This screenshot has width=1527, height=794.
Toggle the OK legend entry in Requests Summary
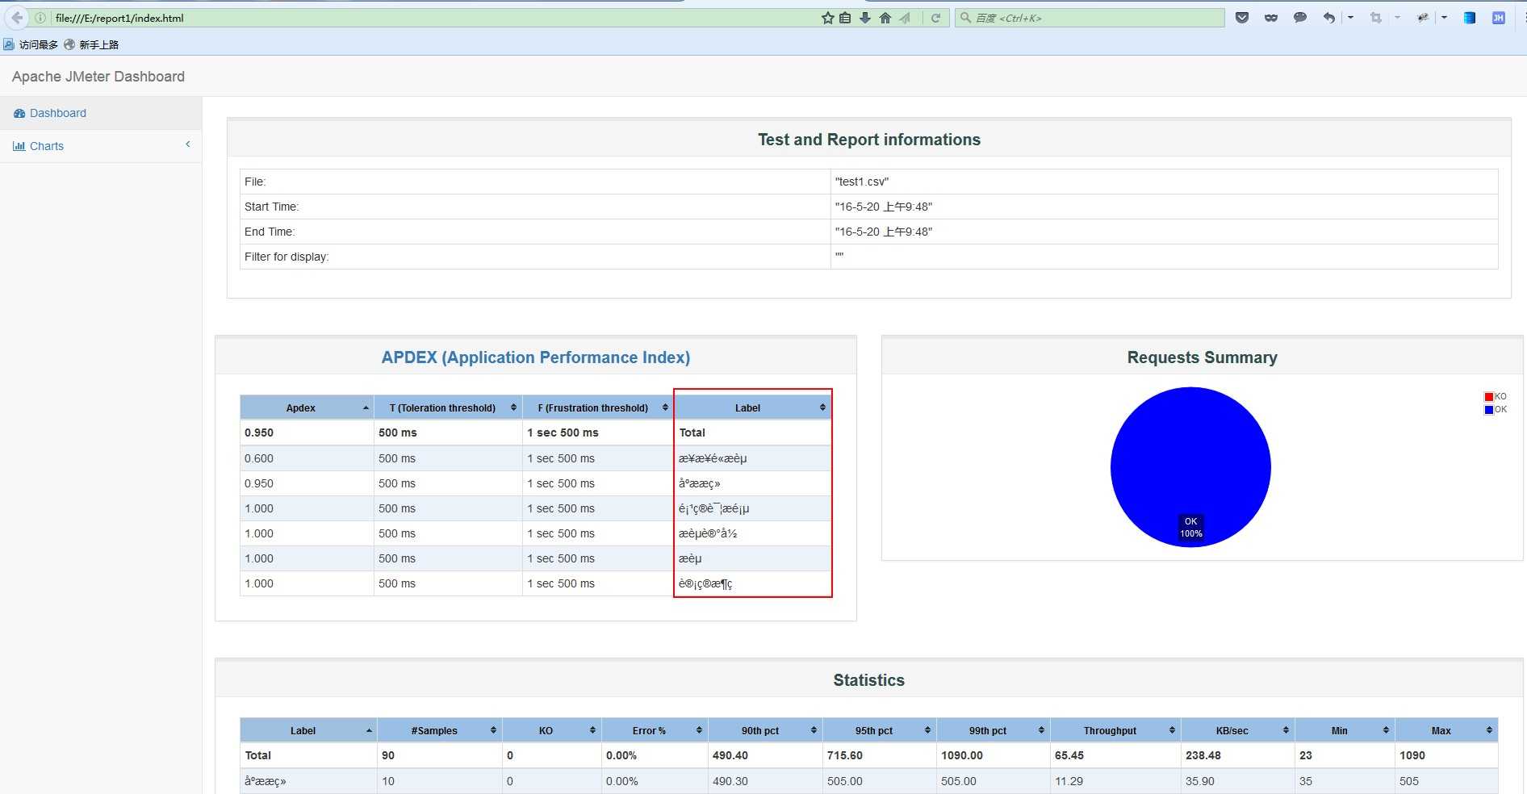point(1495,409)
